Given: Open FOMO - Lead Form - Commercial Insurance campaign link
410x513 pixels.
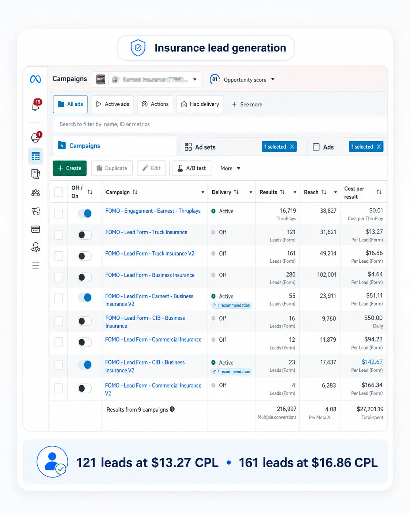Looking at the screenshot, I should [153, 340].
